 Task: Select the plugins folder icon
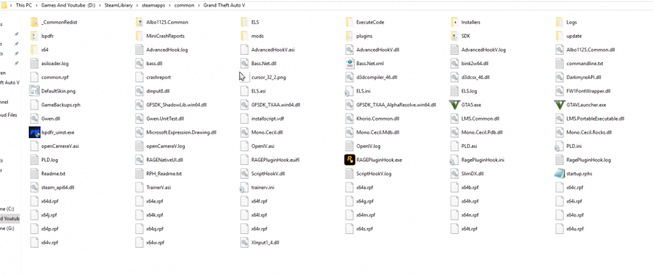click(x=349, y=36)
